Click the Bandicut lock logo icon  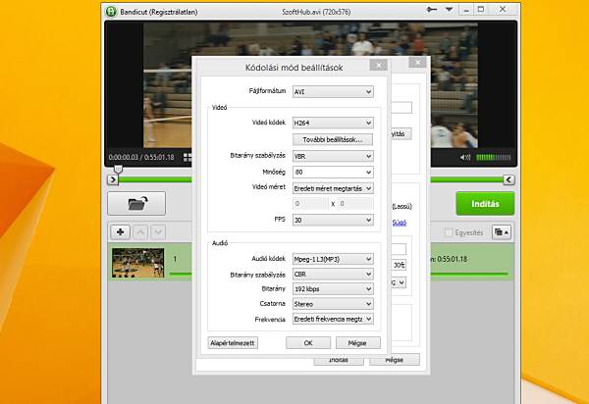click(x=111, y=11)
